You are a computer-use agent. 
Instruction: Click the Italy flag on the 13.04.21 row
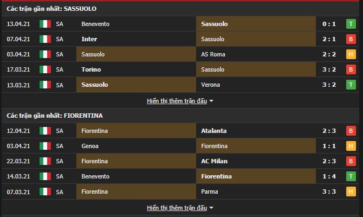tap(45, 24)
